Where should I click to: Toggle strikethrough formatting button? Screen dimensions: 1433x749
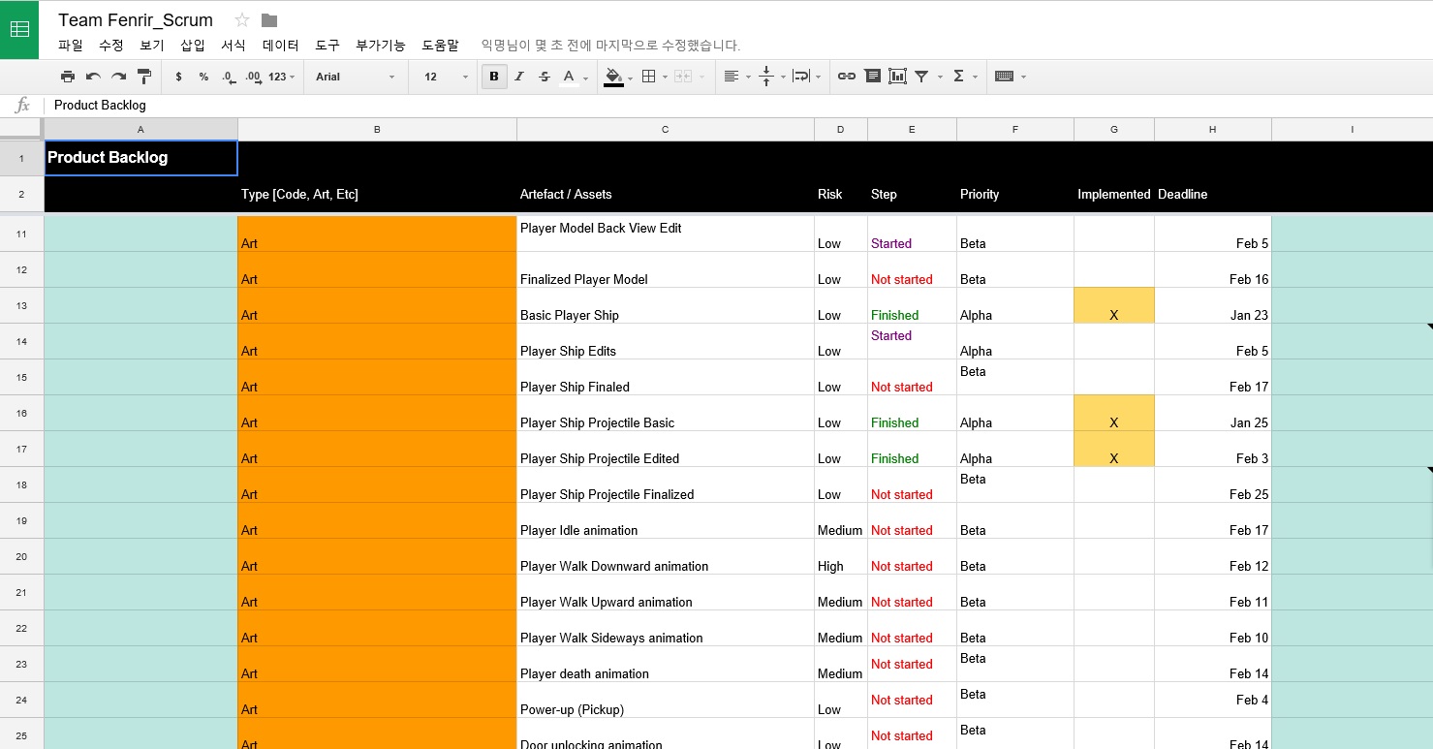point(544,77)
